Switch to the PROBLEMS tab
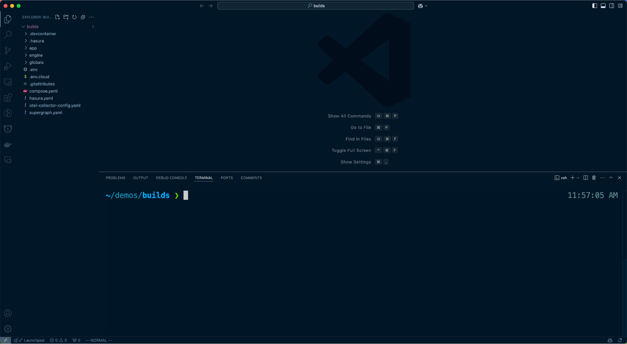 point(115,178)
